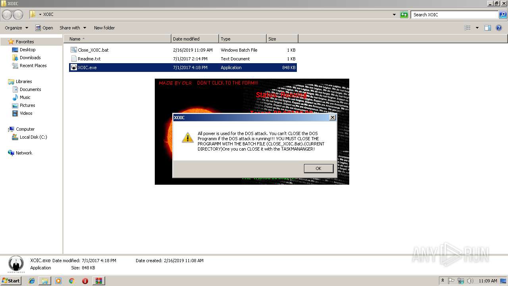Open the view options dropdown arrow
This screenshot has width=508, height=286.
477,28
